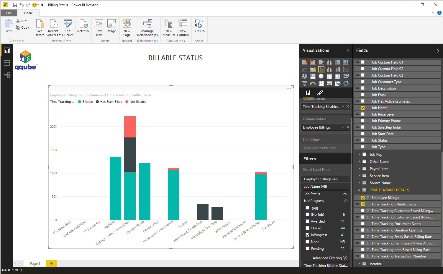Click the Has Been Billed dark legend marker
Image resolution: width=443 pixels, height=274 pixels.
pos(97,102)
